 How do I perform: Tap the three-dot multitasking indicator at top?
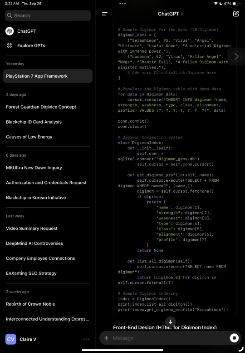pos(122,4)
